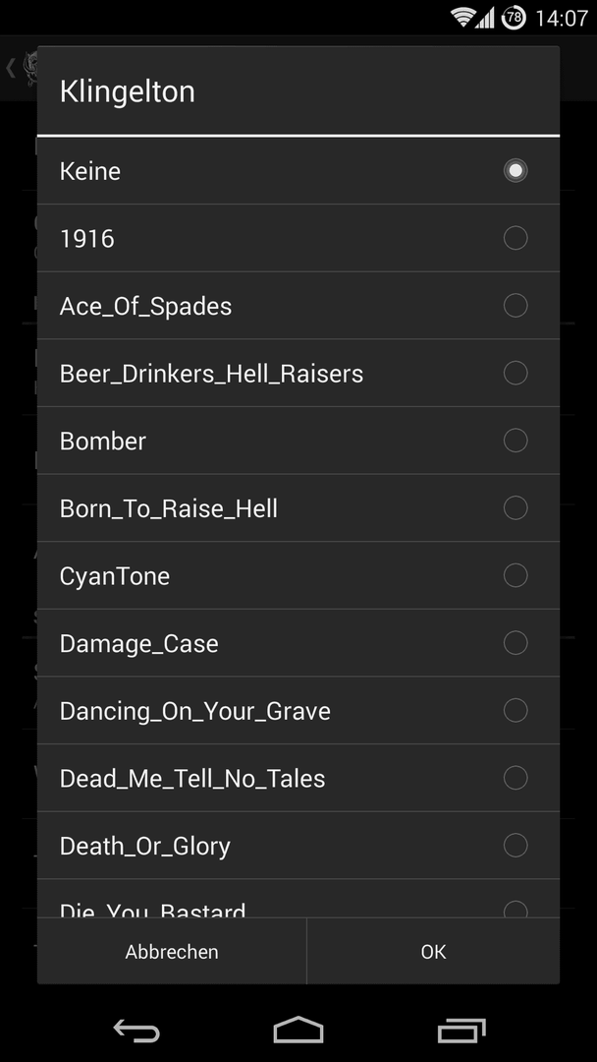This screenshot has width=597, height=1062.
Task: Pick the Damage_Case radio button
Action: (x=516, y=643)
